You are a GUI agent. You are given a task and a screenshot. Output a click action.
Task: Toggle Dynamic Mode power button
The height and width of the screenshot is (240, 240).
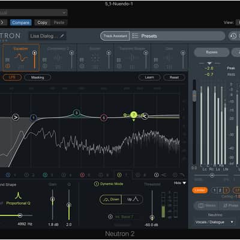97,184
